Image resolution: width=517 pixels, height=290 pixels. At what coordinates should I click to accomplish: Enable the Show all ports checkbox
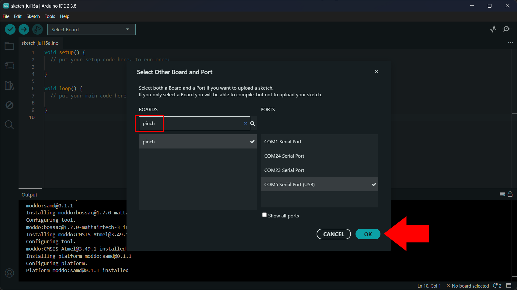click(x=265, y=215)
